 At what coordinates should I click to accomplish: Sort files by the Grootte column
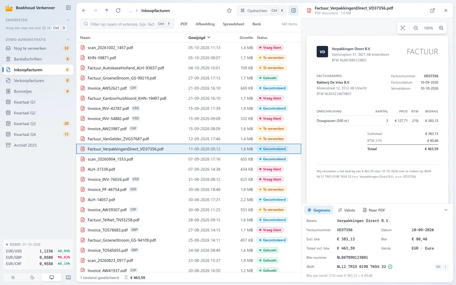pyautogui.click(x=246, y=38)
